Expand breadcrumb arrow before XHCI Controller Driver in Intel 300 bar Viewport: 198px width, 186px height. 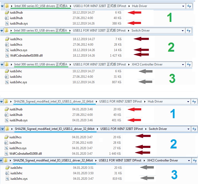click(x=129, y=64)
